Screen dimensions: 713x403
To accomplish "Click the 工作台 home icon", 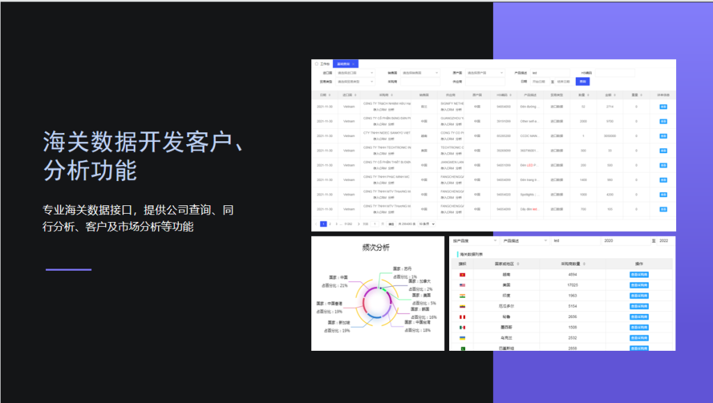I will pyautogui.click(x=316, y=64).
